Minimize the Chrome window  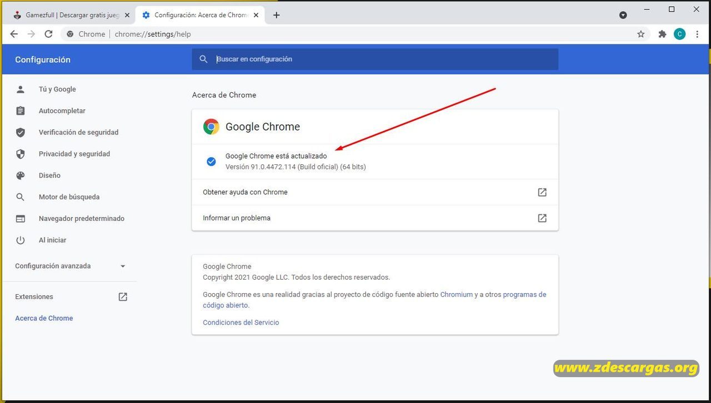click(647, 9)
